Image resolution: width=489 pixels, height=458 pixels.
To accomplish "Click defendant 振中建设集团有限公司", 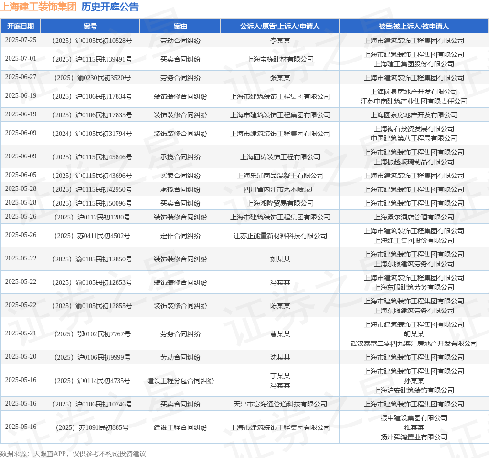I will tap(414, 418).
